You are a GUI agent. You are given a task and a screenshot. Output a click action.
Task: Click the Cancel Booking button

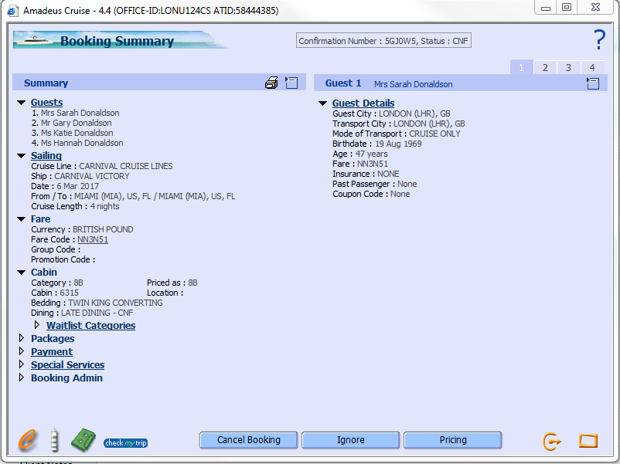coord(249,440)
